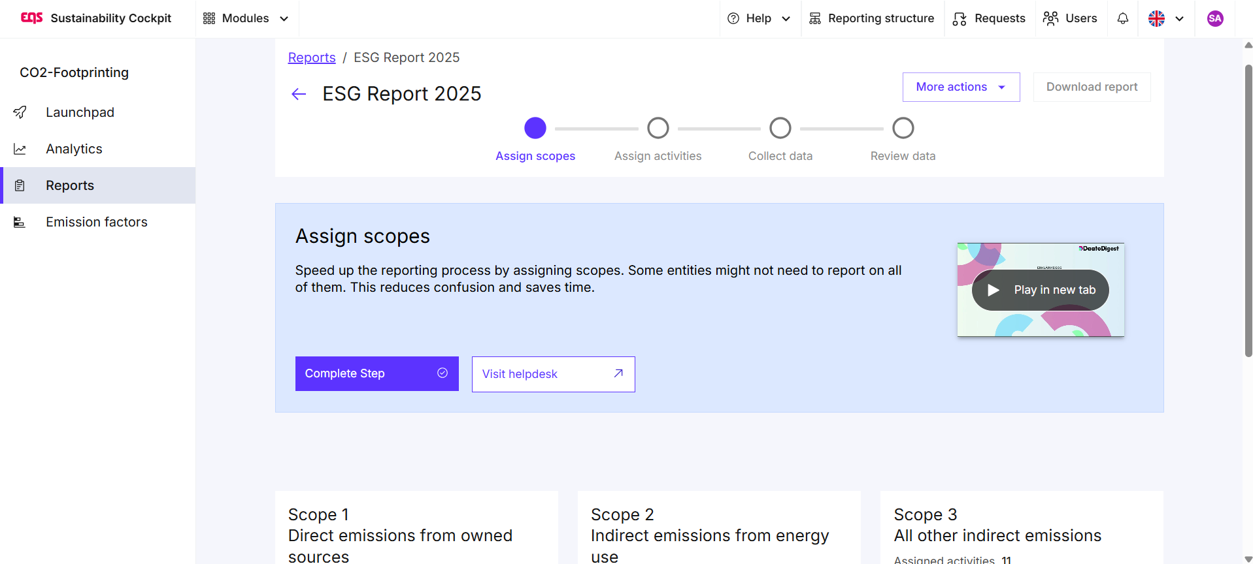Click the Analytics chart icon in sidebar
Image resolution: width=1253 pixels, height=564 pixels.
coord(20,149)
